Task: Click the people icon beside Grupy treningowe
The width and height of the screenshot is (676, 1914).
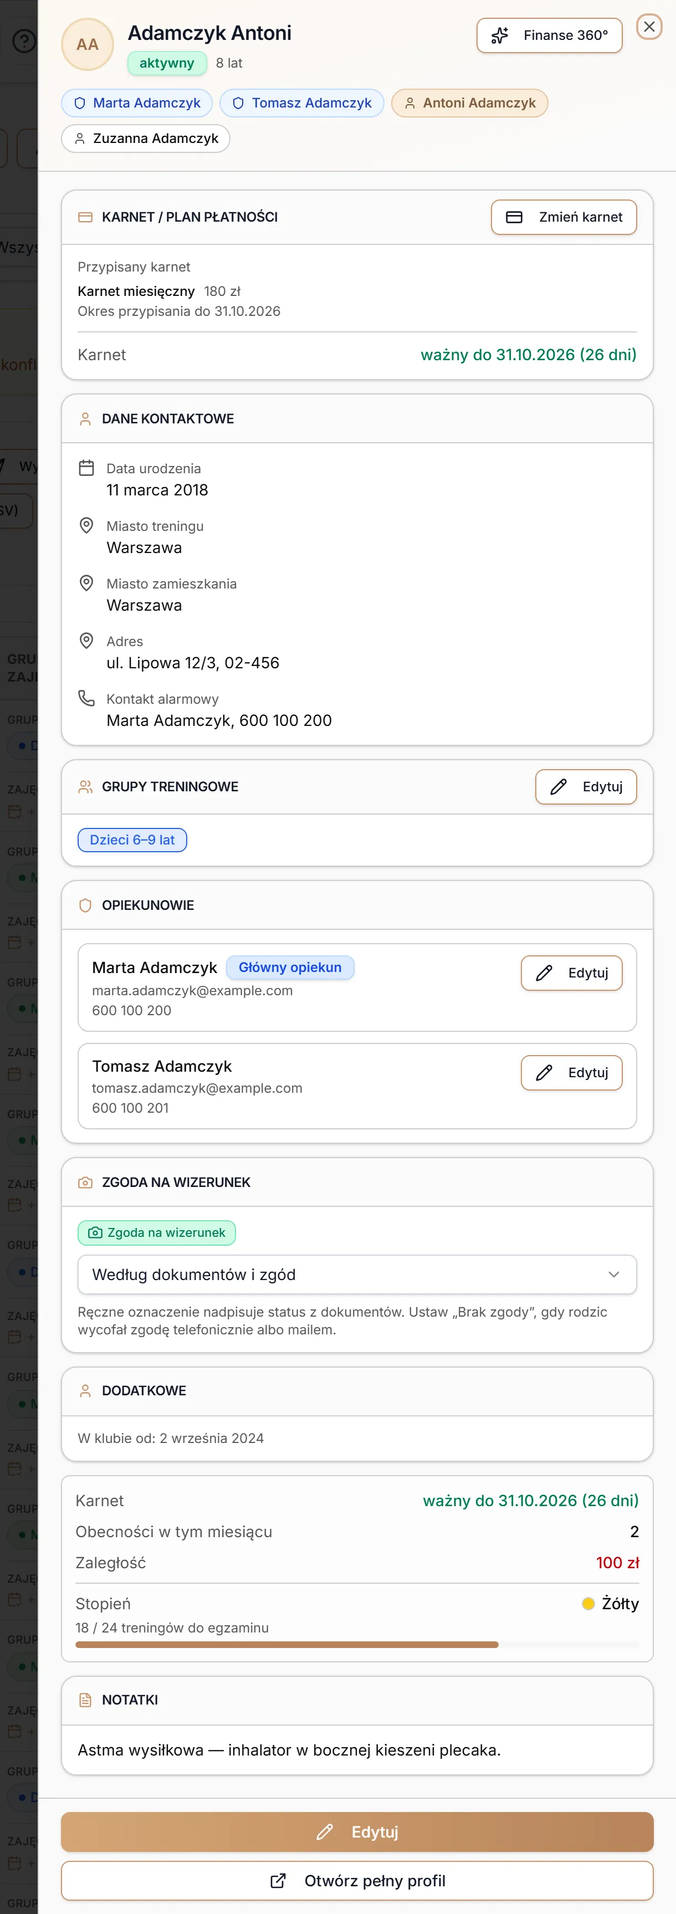Action: tap(85, 787)
